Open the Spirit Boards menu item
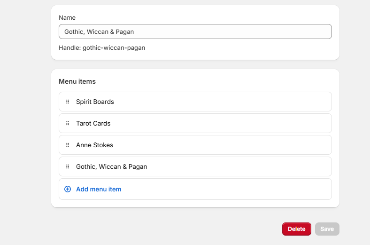The image size is (370, 245). tap(95, 102)
